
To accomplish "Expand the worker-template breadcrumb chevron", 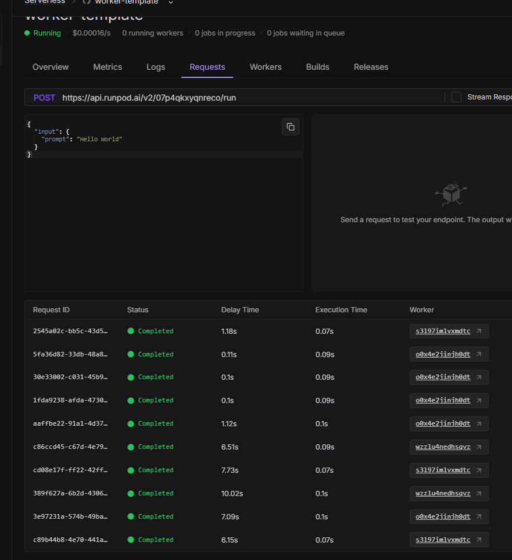I will pos(171,2).
